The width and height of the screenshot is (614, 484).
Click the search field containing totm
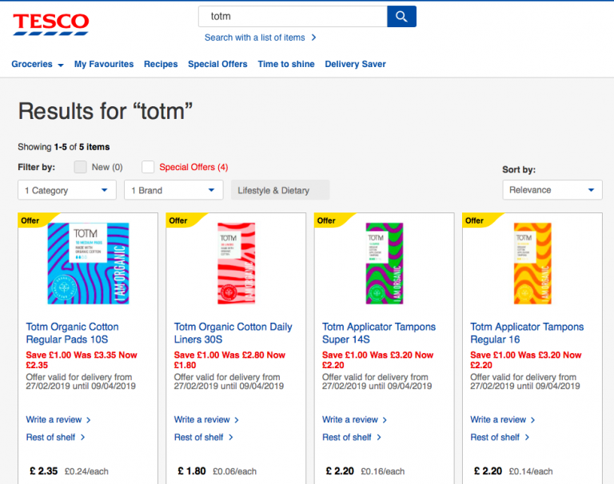[x=292, y=16]
